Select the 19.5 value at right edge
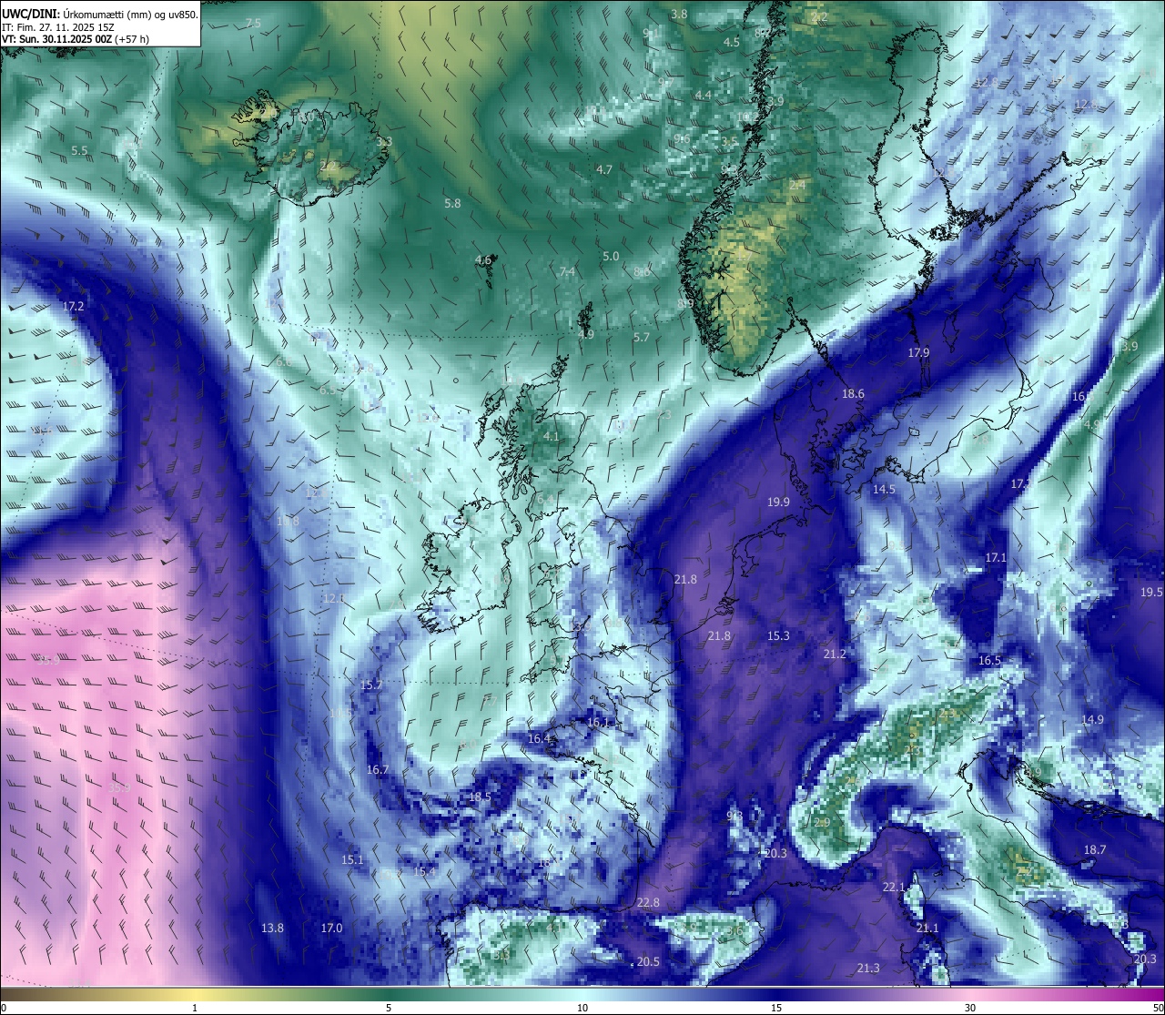The width and height of the screenshot is (1165, 1015). (x=1151, y=593)
